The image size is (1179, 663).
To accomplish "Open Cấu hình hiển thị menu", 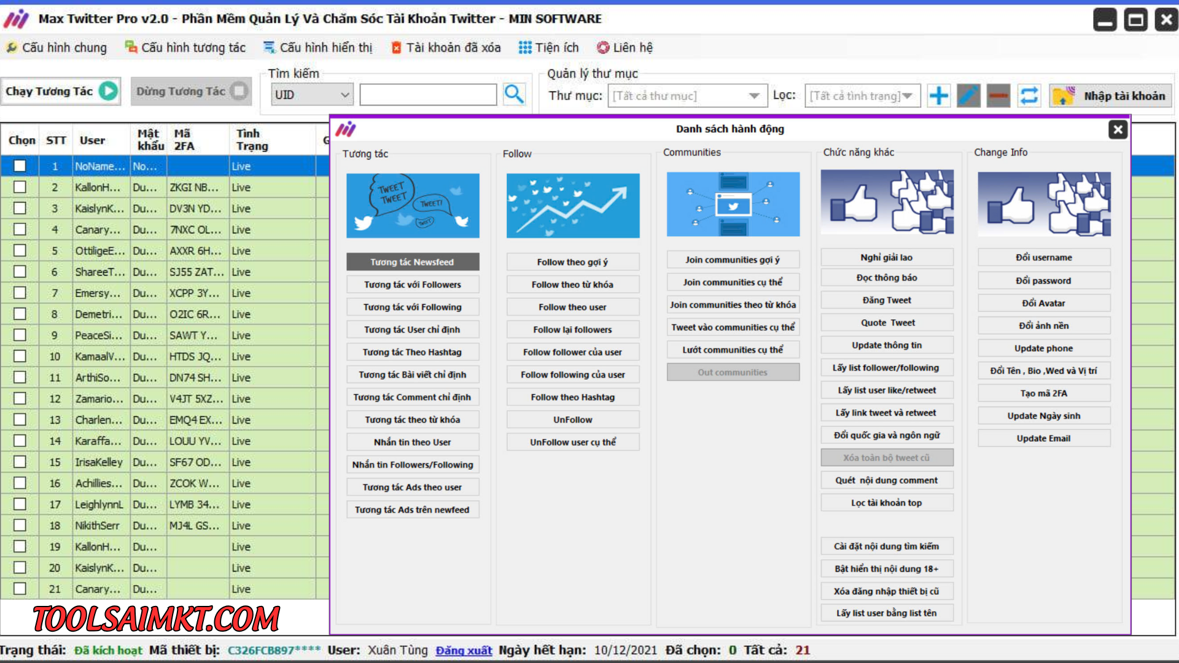I will point(318,47).
